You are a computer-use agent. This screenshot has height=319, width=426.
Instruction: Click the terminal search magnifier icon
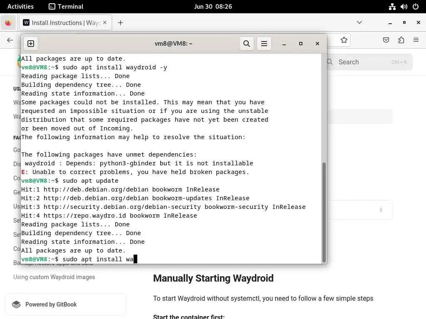(246, 44)
